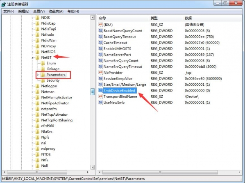Select the NDIS folder icon
The height and width of the screenshot is (183, 245).
tap(38, 18)
